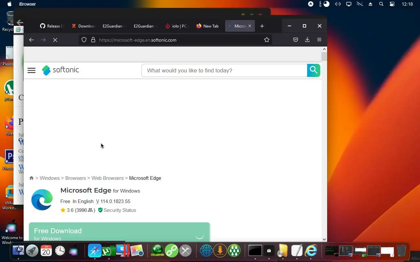This screenshot has width=420, height=262.
Task: Click the padlock site security icon
Action: coord(93,40)
